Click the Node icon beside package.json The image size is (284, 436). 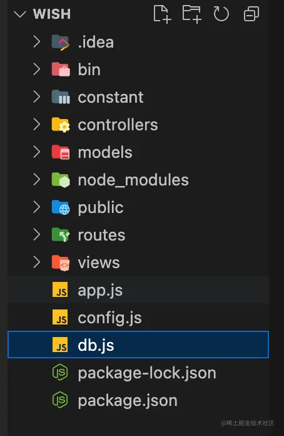60,400
